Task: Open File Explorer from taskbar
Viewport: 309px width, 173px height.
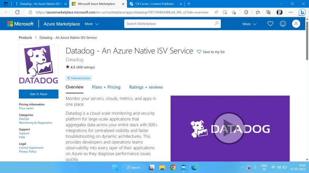Action: 162,167
